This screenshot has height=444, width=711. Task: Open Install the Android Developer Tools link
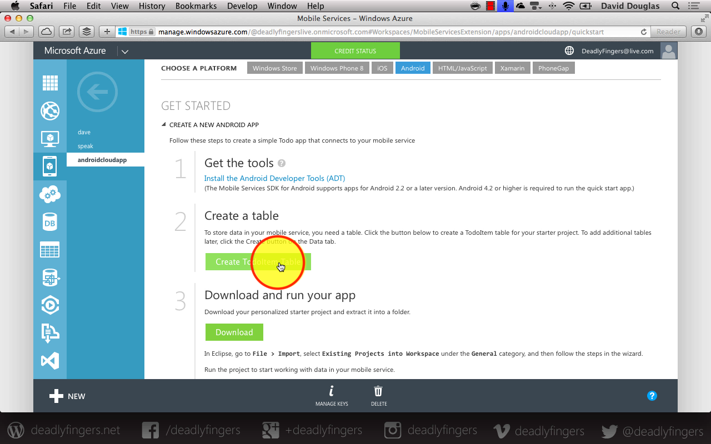[274, 178]
